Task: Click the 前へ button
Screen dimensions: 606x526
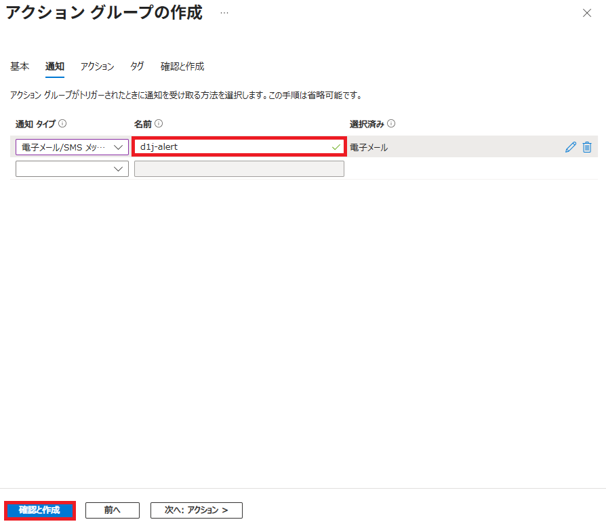Action: pos(113,510)
